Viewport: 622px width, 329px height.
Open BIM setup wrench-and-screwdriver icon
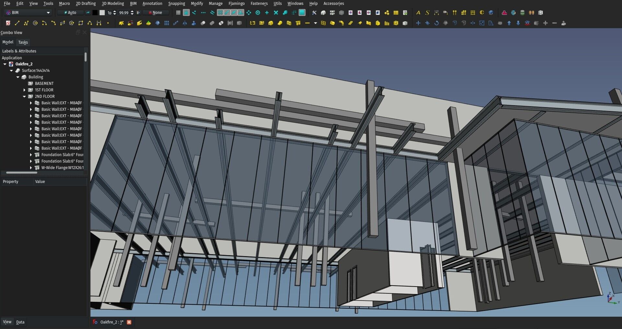[314, 13]
